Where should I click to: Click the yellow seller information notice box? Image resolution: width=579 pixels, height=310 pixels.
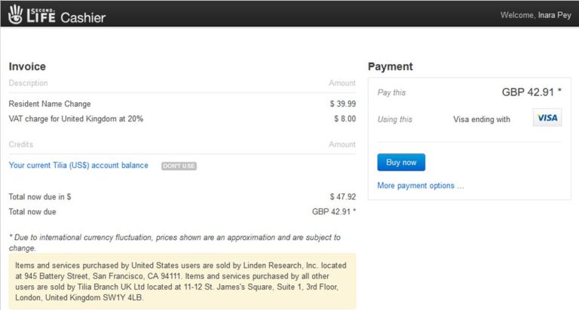[x=182, y=281]
